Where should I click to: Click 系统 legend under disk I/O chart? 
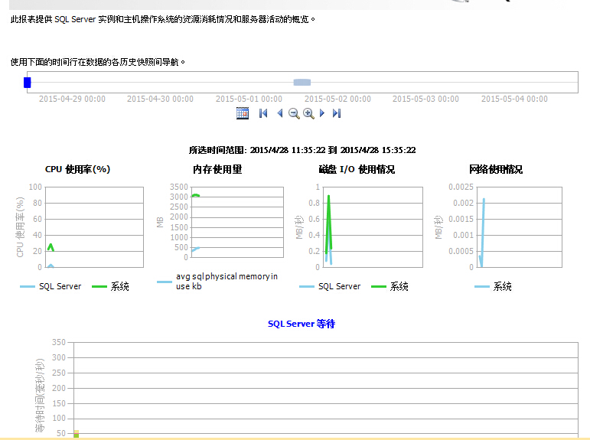point(390,286)
